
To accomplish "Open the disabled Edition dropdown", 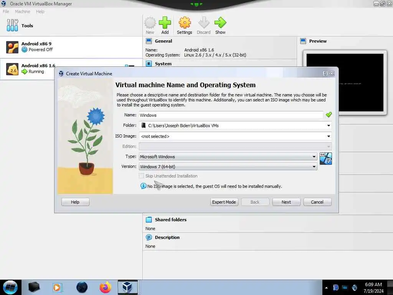I will coord(235,146).
